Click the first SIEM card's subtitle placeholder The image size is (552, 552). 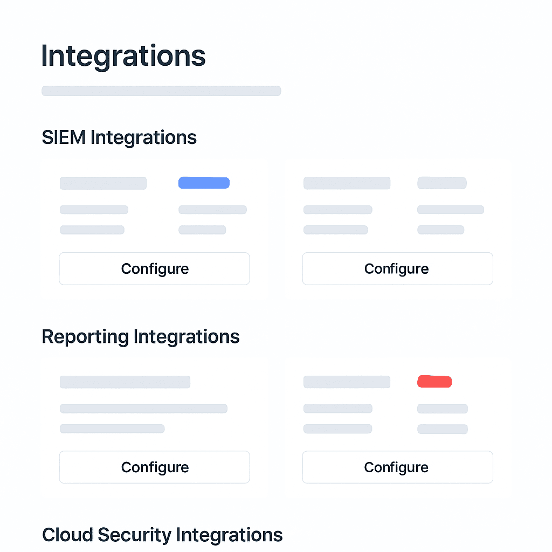[94, 209]
